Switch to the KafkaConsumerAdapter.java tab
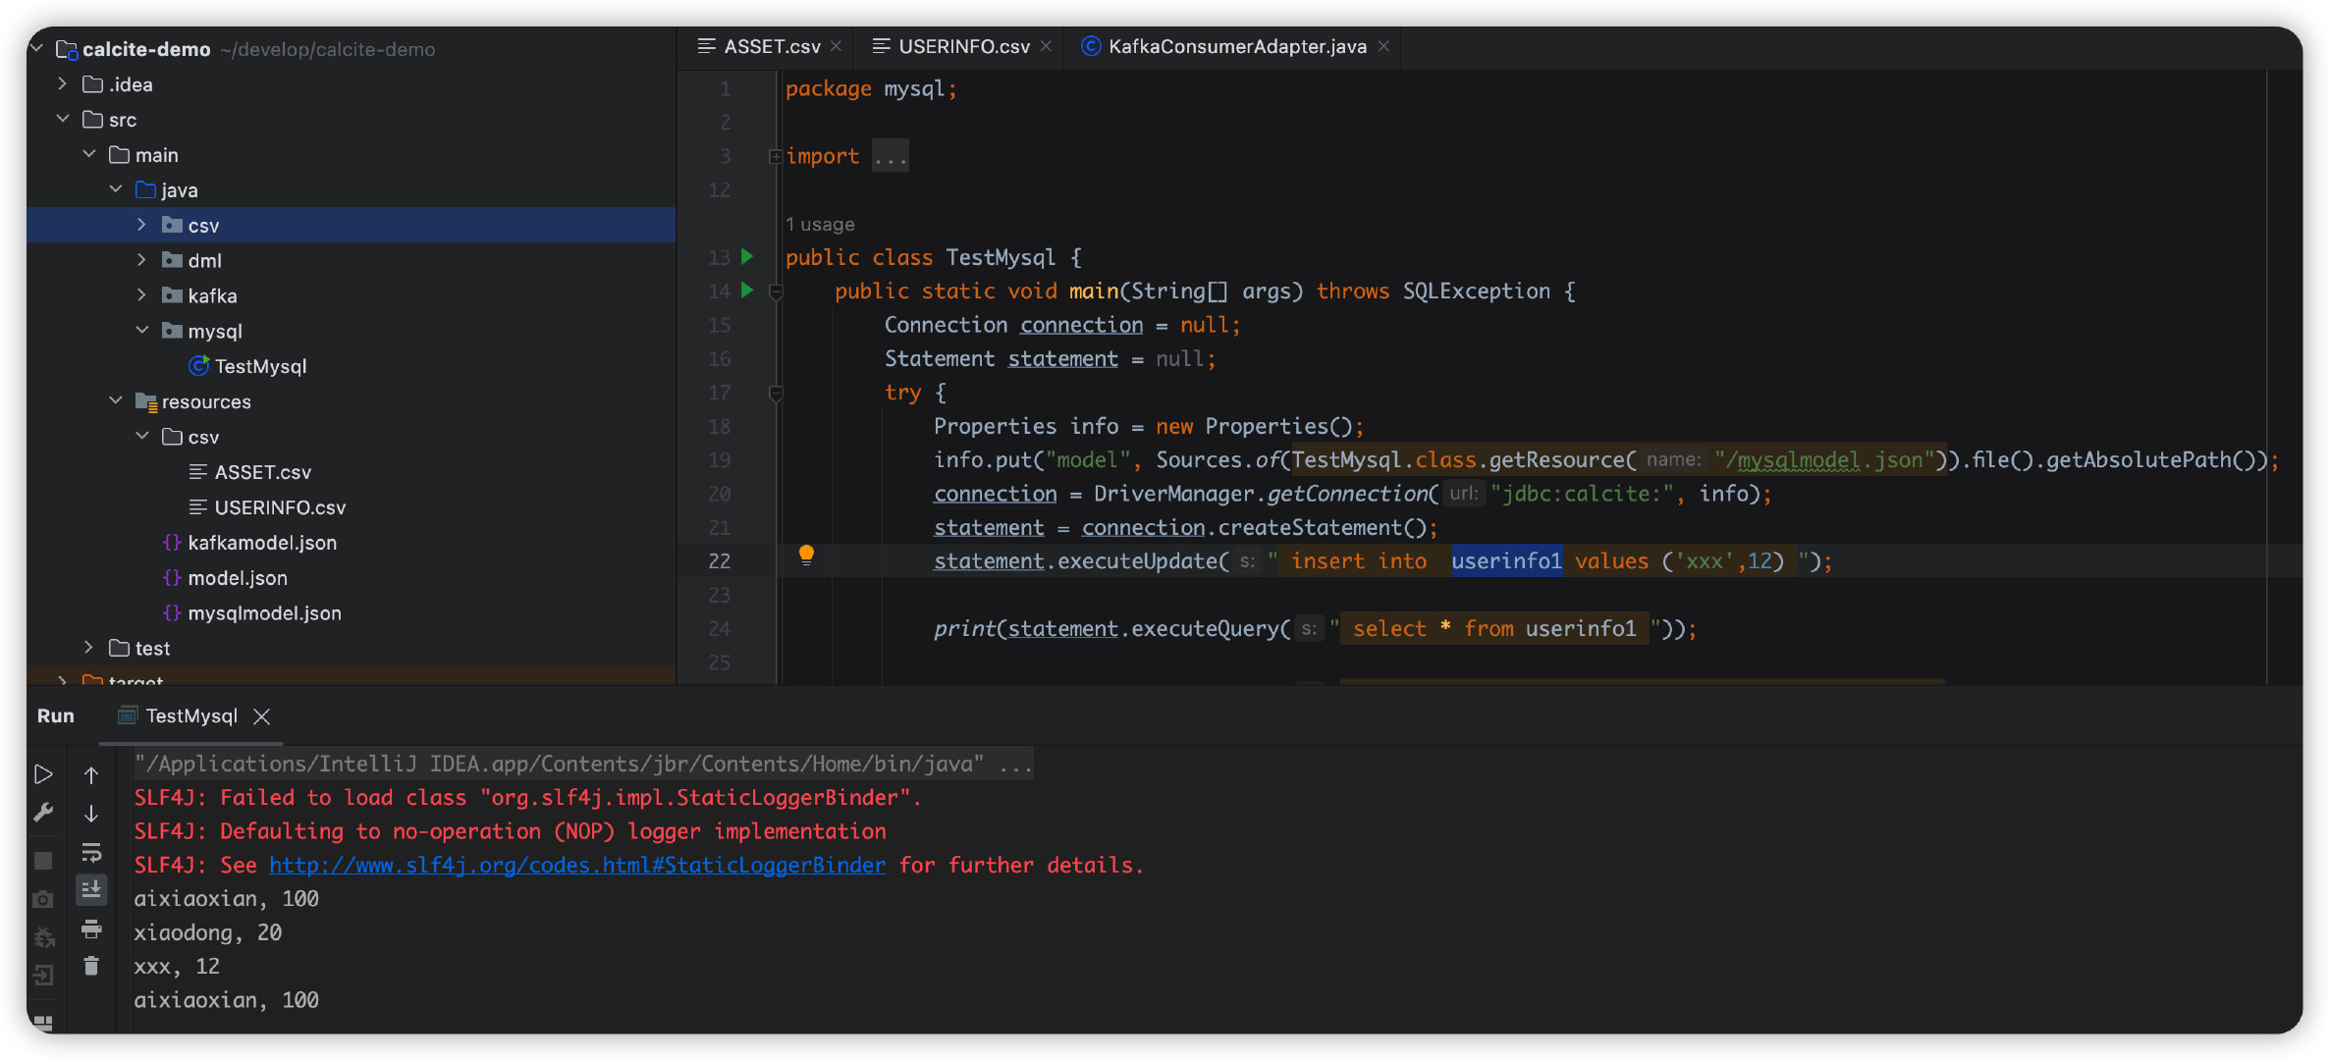Image resolution: width=2329 pixels, height=1060 pixels. [1235, 46]
